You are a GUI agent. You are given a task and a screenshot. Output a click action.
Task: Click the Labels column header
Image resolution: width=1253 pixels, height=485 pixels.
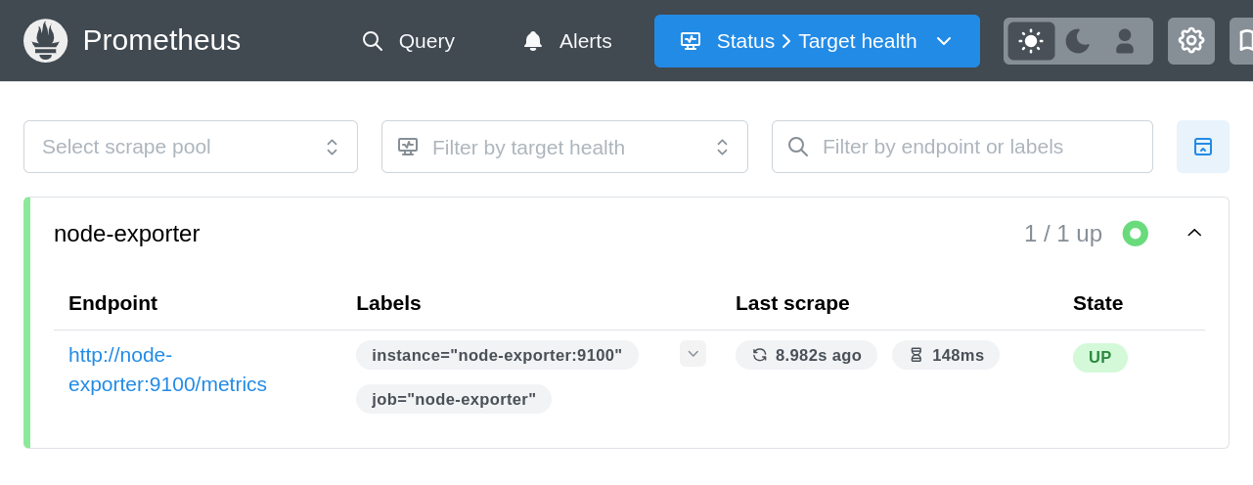click(388, 303)
